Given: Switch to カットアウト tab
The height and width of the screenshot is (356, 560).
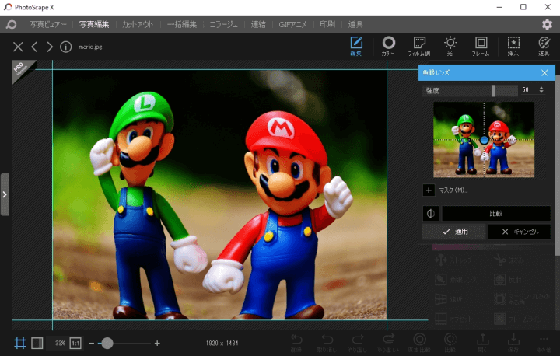Looking at the screenshot, I should click(x=138, y=24).
